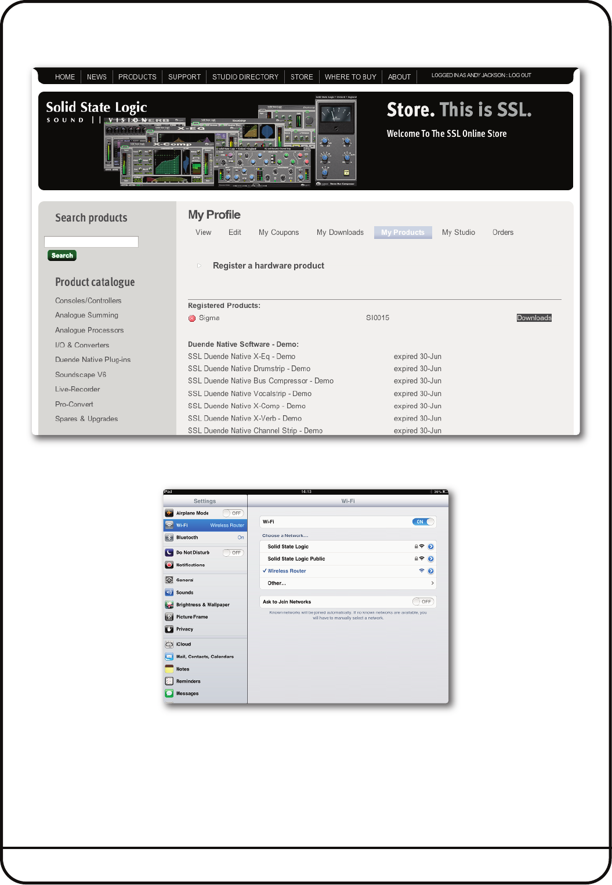612x885 pixels.
Task: Open Duende Native Plug-ins catalogue link
Action: (x=93, y=360)
